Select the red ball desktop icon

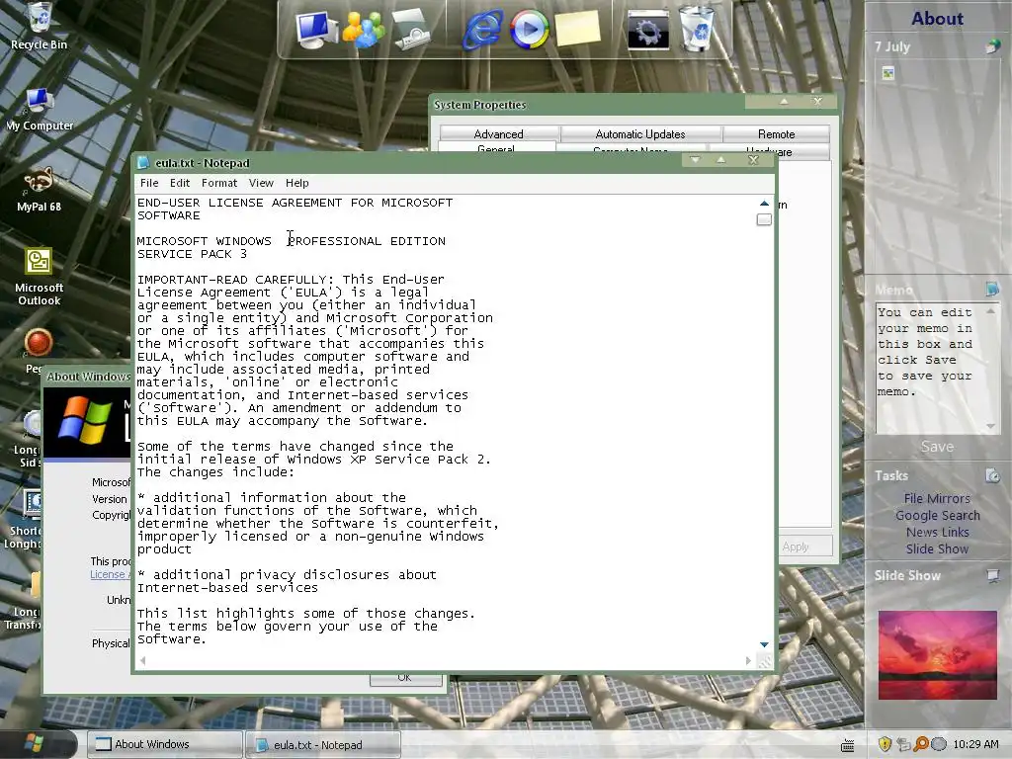[38, 343]
